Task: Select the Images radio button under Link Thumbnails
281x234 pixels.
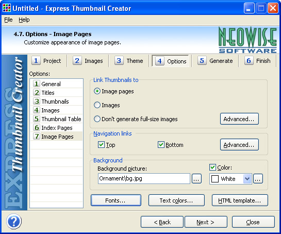Action: [97, 105]
